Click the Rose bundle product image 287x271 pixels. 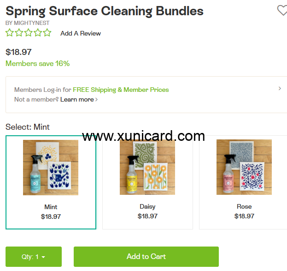244,167
